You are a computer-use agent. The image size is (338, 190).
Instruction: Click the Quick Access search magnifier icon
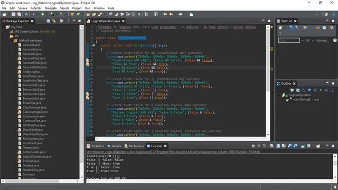[316, 14]
